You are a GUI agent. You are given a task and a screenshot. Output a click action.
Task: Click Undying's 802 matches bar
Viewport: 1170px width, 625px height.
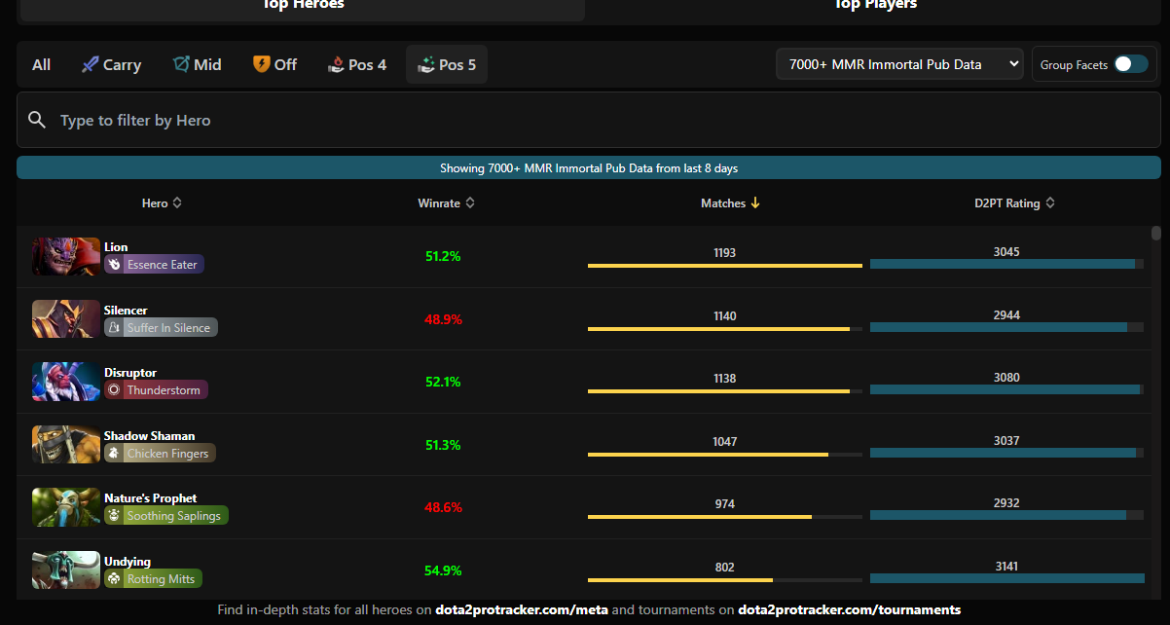click(725, 579)
